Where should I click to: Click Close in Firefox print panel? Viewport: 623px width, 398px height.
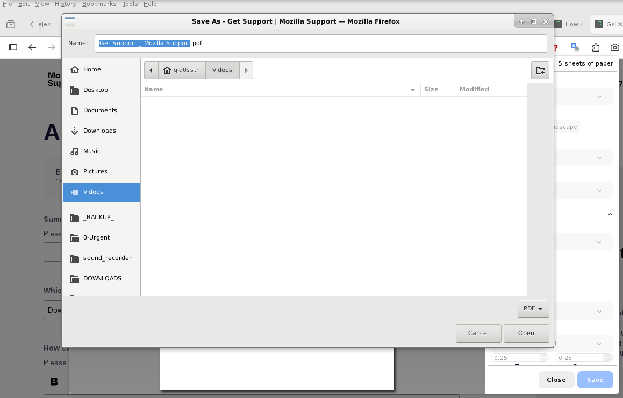[x=556, y=380]
